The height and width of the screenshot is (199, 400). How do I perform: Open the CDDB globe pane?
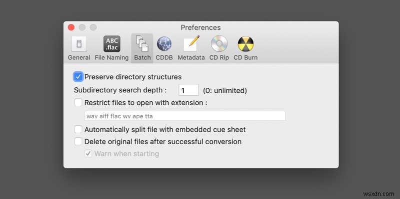164,48
